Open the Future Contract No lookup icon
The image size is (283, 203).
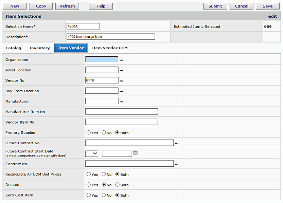(177, 144)
